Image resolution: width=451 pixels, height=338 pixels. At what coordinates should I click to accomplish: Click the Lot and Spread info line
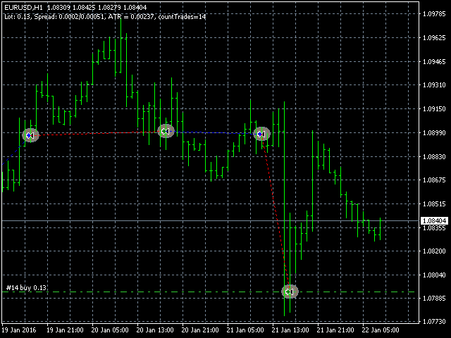(x=105, y=17)
